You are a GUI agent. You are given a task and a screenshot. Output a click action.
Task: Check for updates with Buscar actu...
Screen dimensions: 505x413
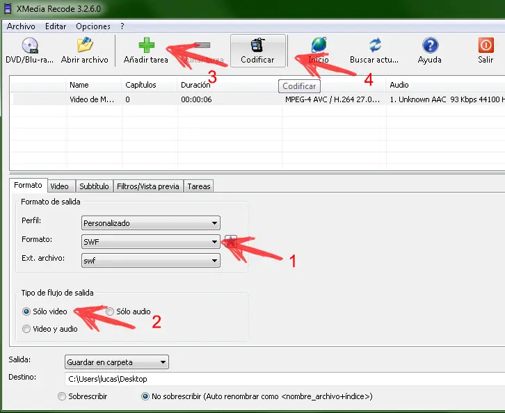[x=374, y=50]
